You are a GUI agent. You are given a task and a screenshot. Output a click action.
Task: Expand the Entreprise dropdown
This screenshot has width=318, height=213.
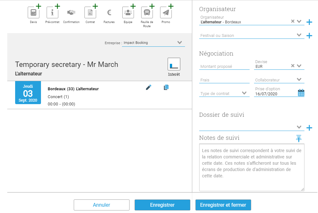click(179, 42)
